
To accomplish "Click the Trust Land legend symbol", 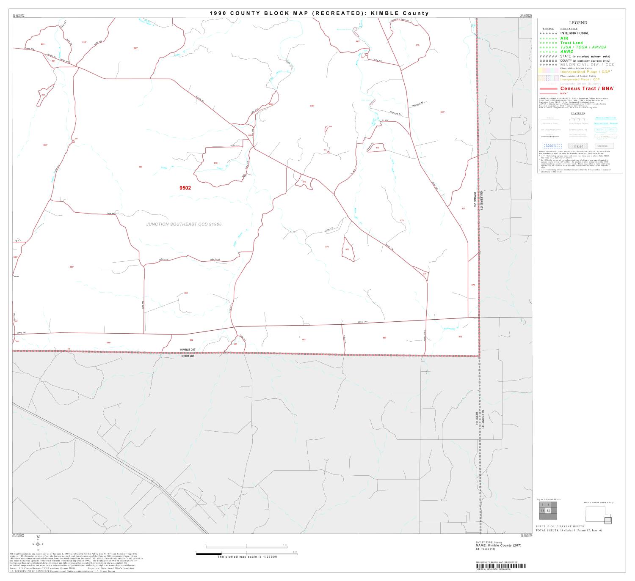I will point(548,43).
